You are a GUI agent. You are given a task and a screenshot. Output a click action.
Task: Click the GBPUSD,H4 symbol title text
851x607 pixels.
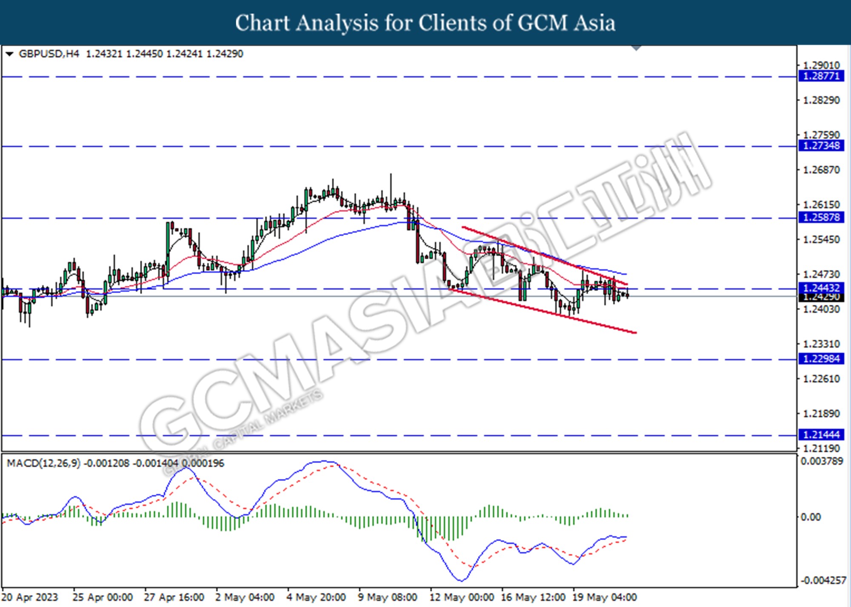click(x=49, y=54)
